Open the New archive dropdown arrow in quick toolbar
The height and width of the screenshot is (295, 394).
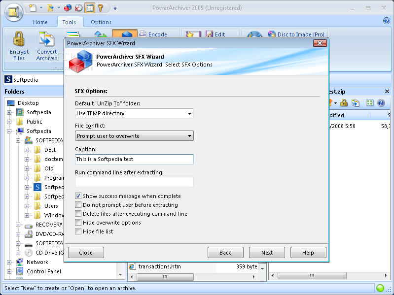pyautogui.click(x=41, y=8)
